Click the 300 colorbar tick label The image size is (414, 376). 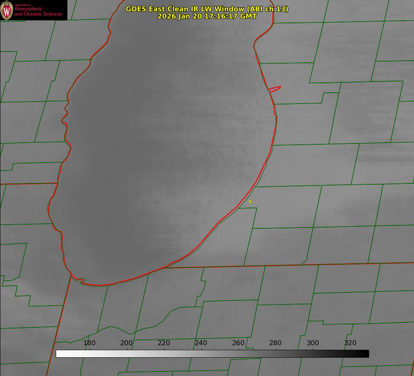click(313, 343)
